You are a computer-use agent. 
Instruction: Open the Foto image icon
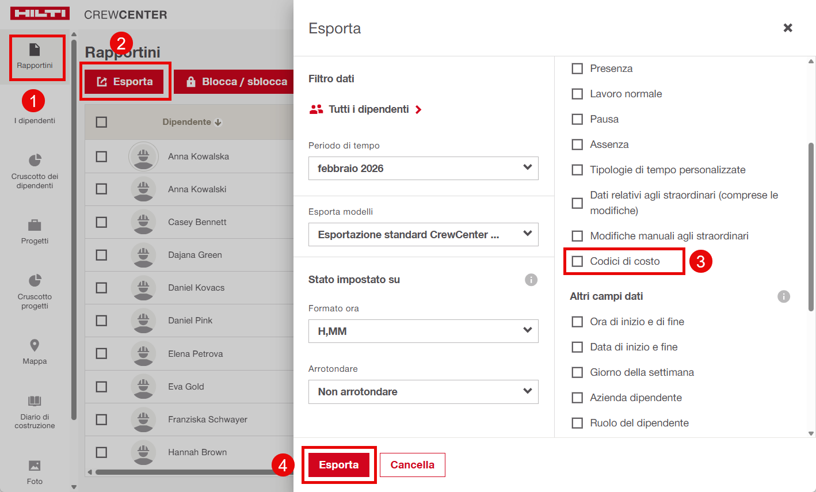click(x=35, y=466)
